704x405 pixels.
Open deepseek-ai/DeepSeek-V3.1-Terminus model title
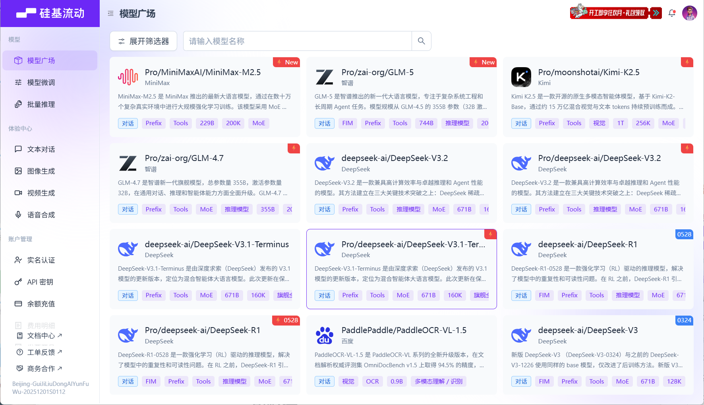click(217, 244)
